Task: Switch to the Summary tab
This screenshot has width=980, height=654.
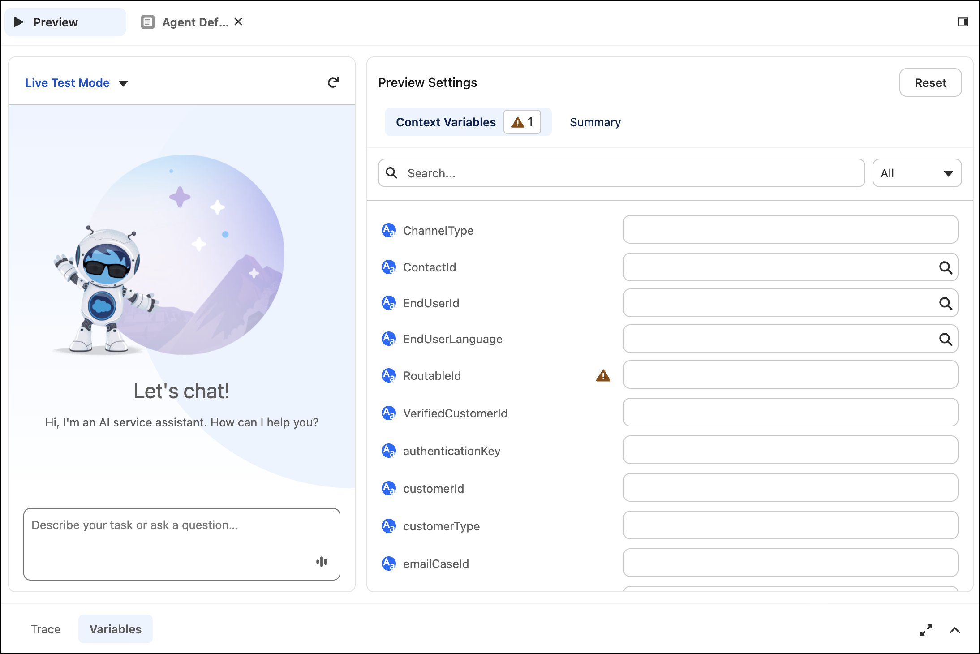Action: point(595,122)
